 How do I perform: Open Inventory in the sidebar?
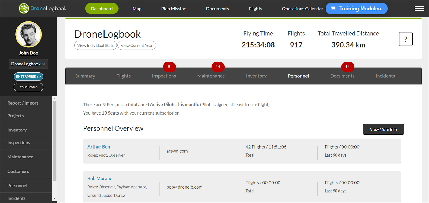point(26,130)
